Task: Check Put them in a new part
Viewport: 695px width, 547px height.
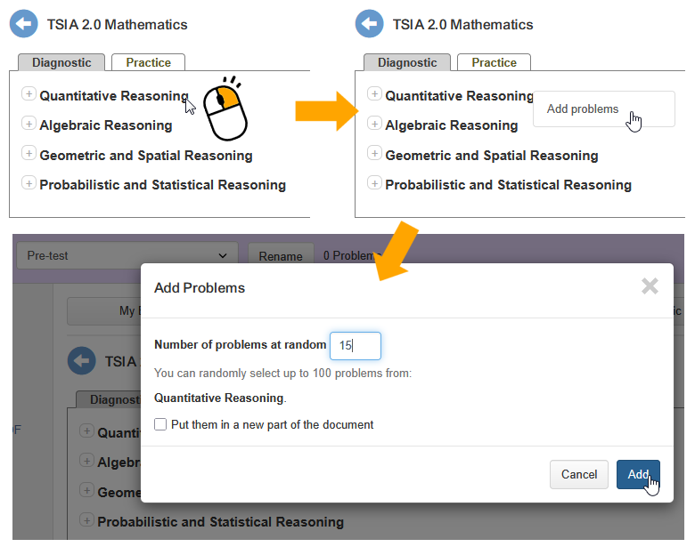Action: click(160, 425)
